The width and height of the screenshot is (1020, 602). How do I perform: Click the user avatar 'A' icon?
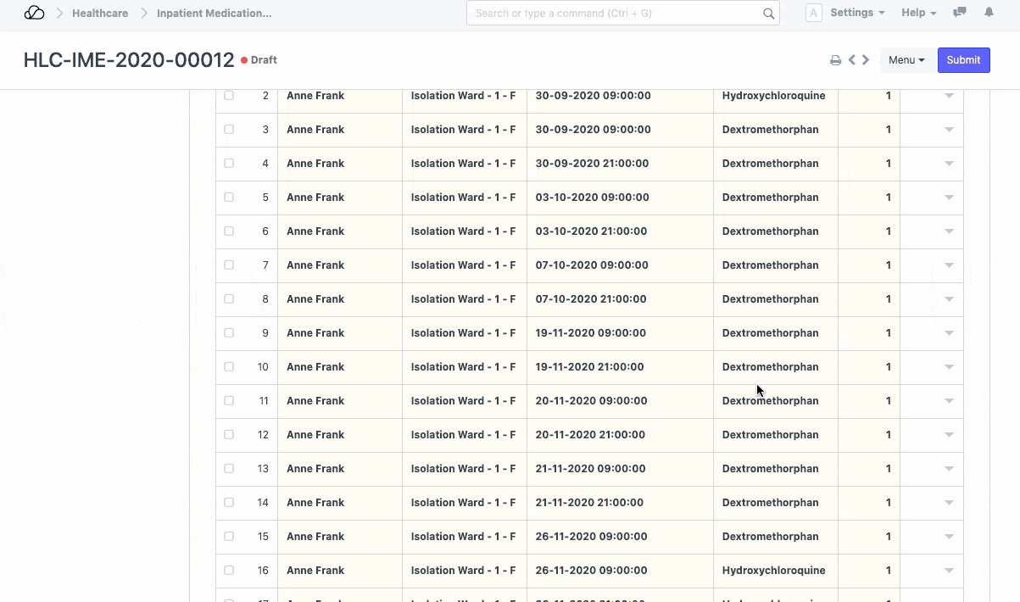click(813, 13)
